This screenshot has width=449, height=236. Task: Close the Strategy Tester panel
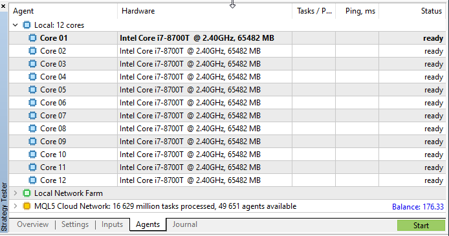pos(3,6)
